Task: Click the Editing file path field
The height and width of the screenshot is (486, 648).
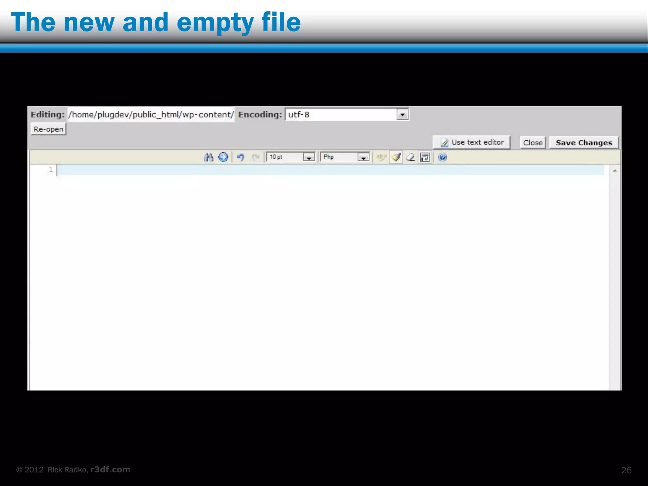Action: pos(151,115)
